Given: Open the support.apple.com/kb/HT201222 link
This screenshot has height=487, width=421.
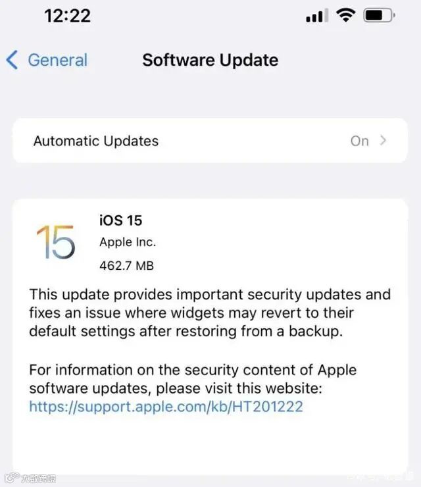Looking at the screenshot, I should (x=166, y=407).
